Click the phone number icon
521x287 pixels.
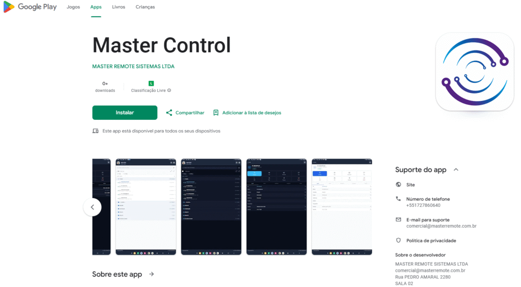pyautogui.click(x=398, y=199)
